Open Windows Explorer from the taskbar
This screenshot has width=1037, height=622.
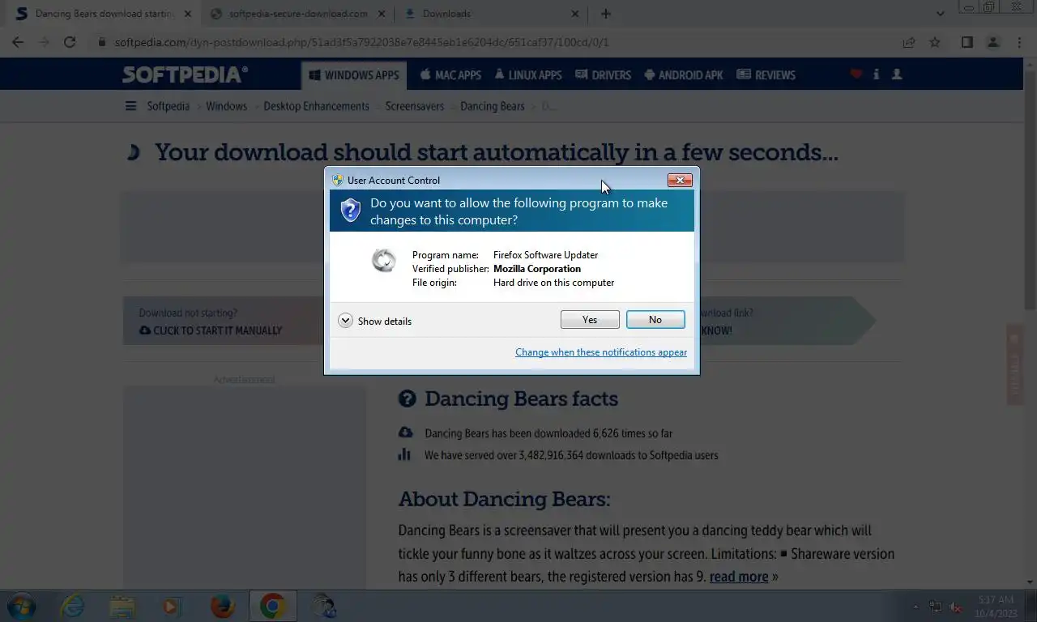(x=122, y=606)
